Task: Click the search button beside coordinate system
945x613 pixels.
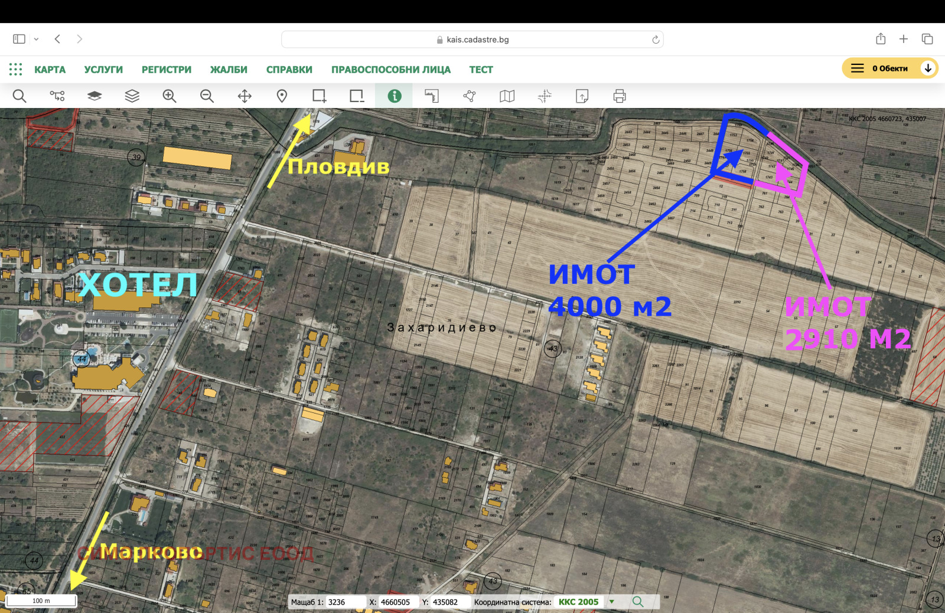Action: [638, 602]
